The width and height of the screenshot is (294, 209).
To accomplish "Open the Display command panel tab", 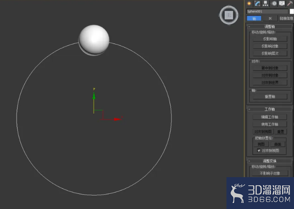I will click(x=282, y=3).
